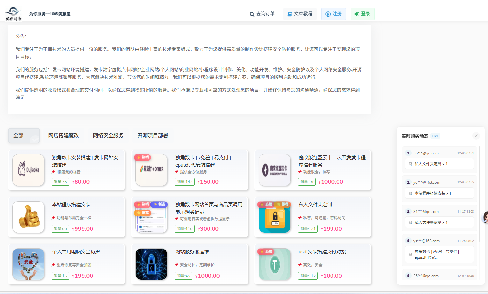Open the 开源项目部署 category tab
This screenshot has width=488, height=294.
tap(153, 136)
